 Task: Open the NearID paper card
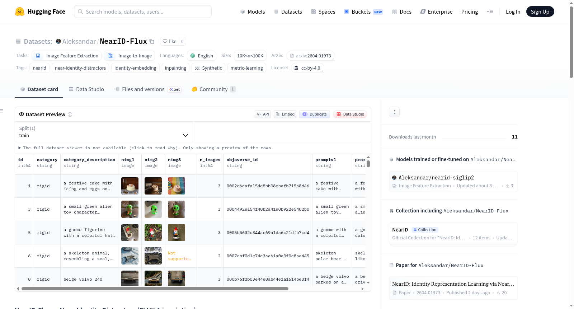point(453,288)
